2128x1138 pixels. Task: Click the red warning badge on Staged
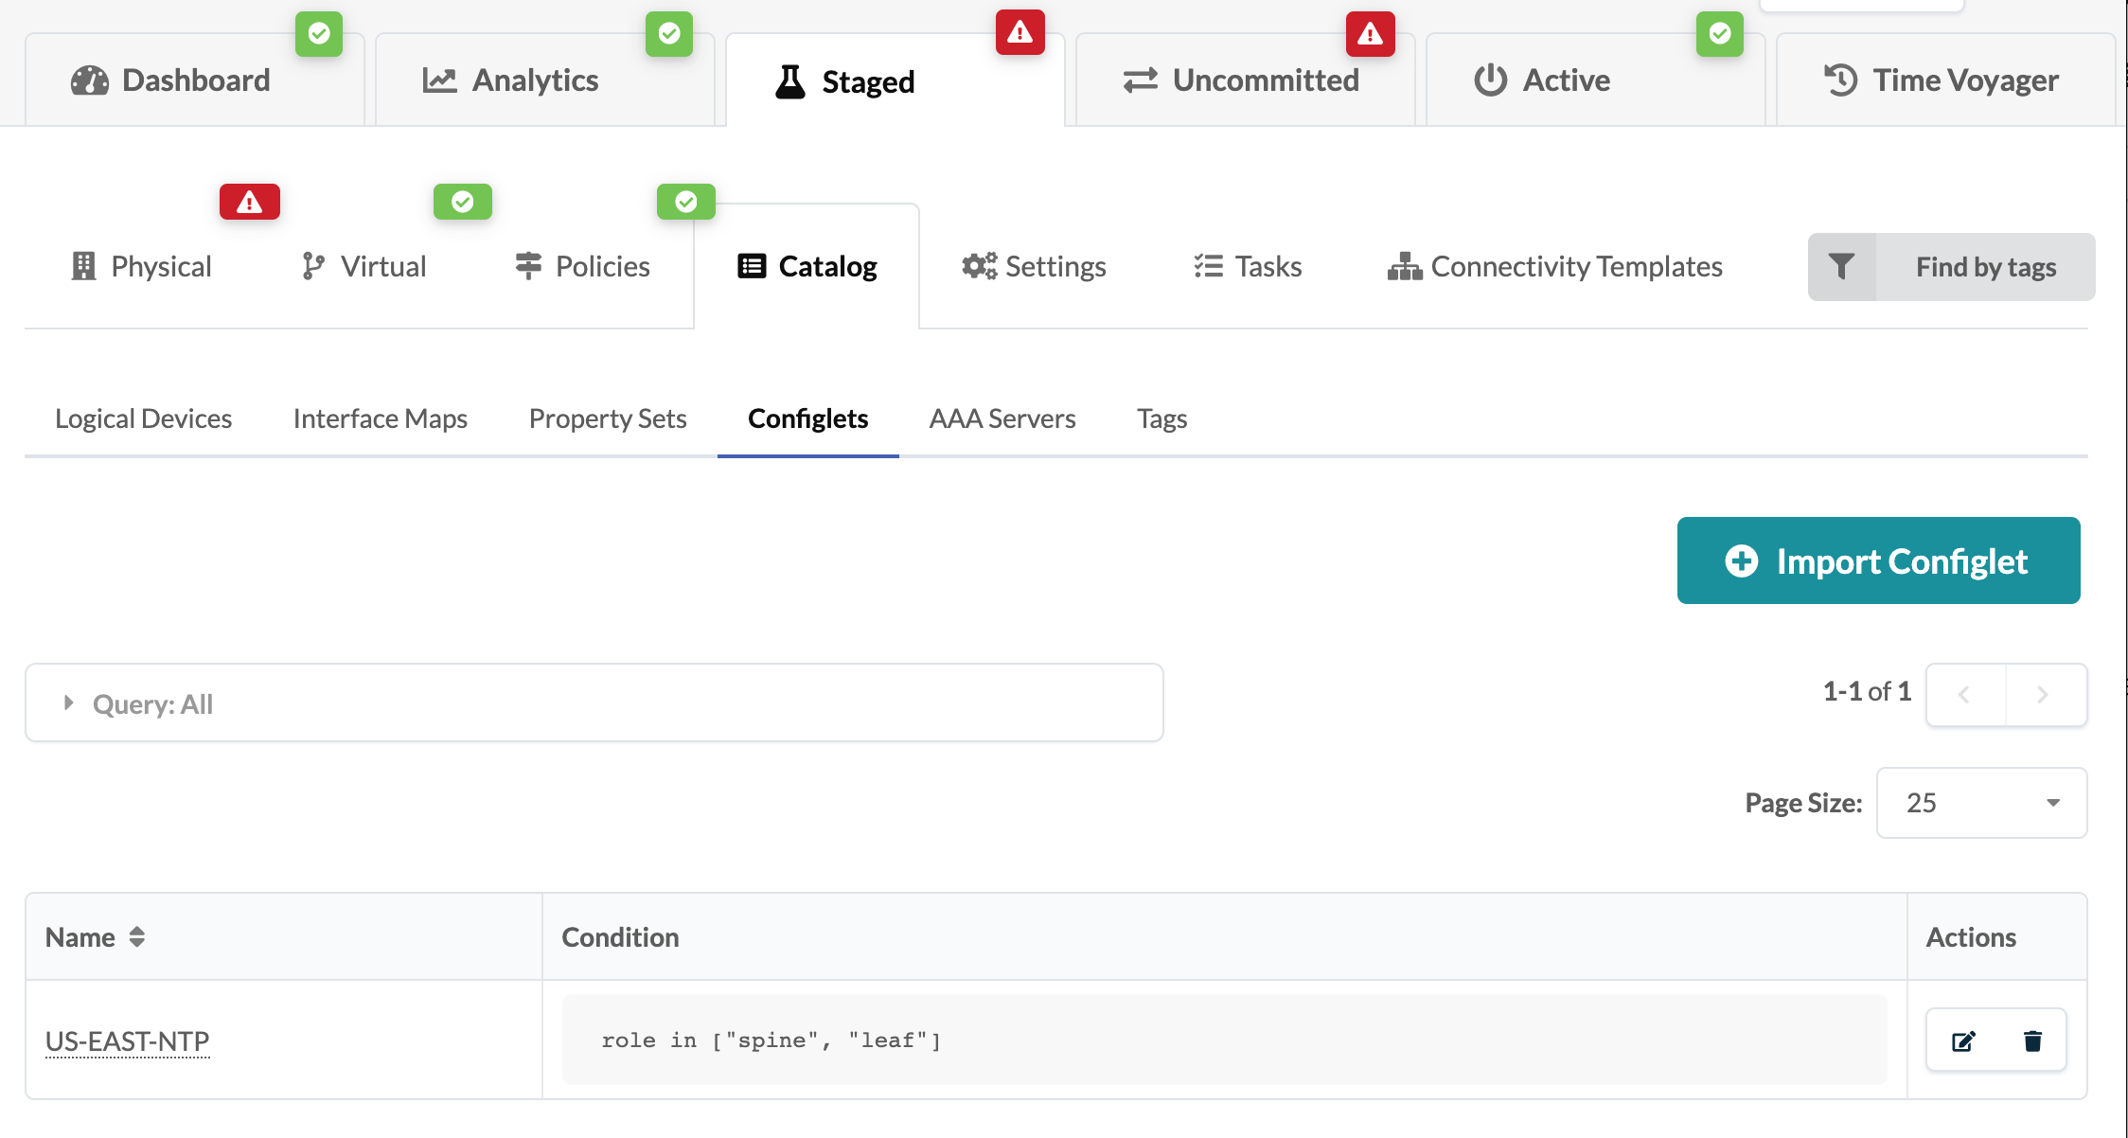pos(1020,33)
